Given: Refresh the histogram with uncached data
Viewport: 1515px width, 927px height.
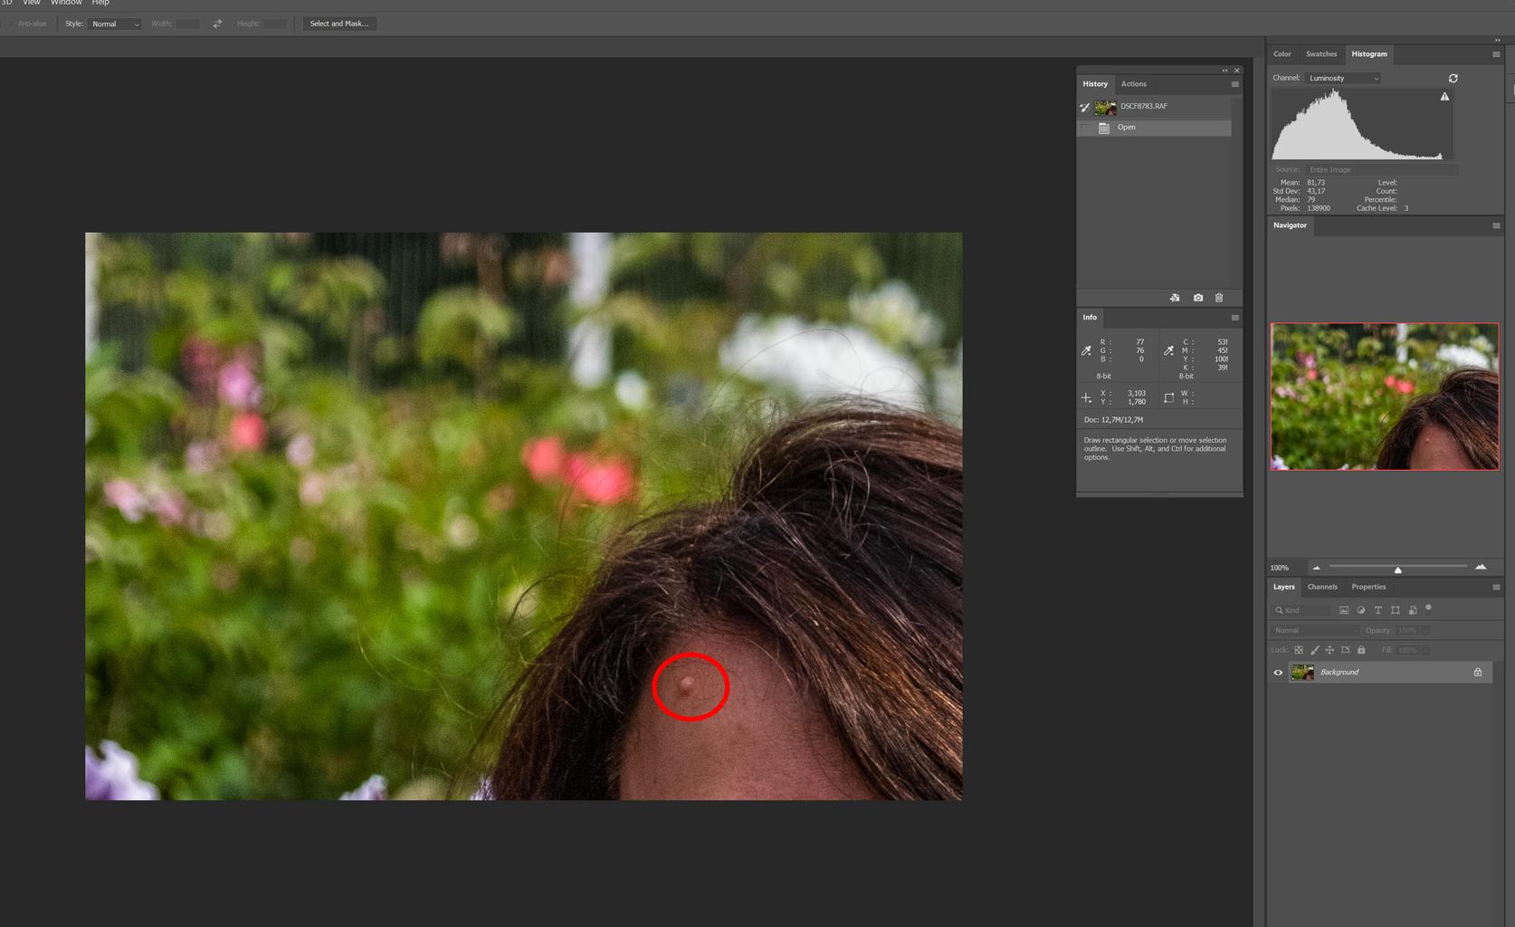Looking at the screenshot, I should coord(1453,79).
